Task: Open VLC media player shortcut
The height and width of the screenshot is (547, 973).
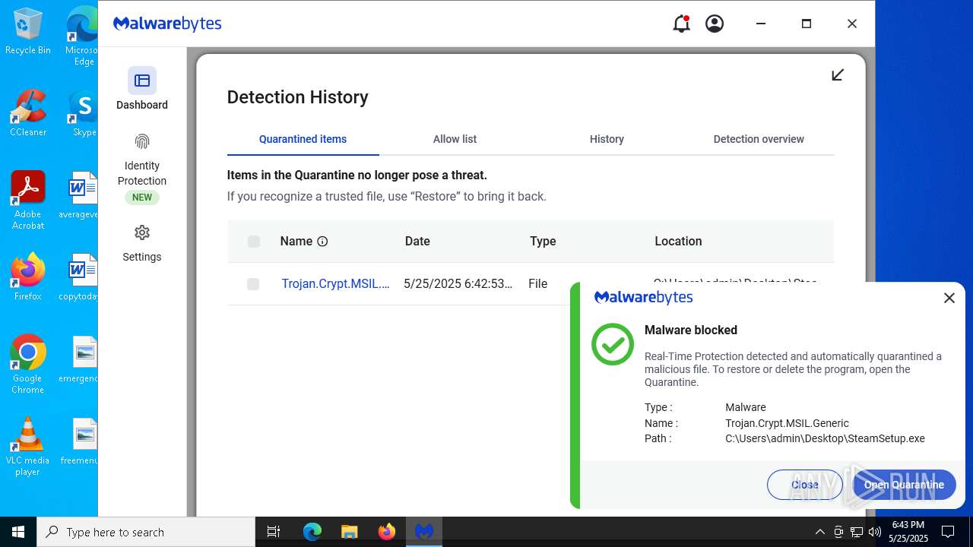Action: tap(28, 447)
